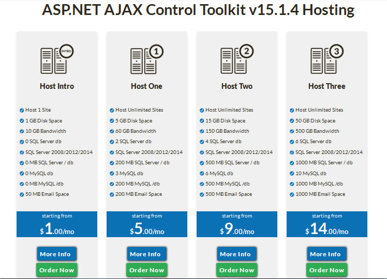Click the checkmark beside 5 GB Disk Space
This screenshot has height=279, width=387.
click(112, 121)
